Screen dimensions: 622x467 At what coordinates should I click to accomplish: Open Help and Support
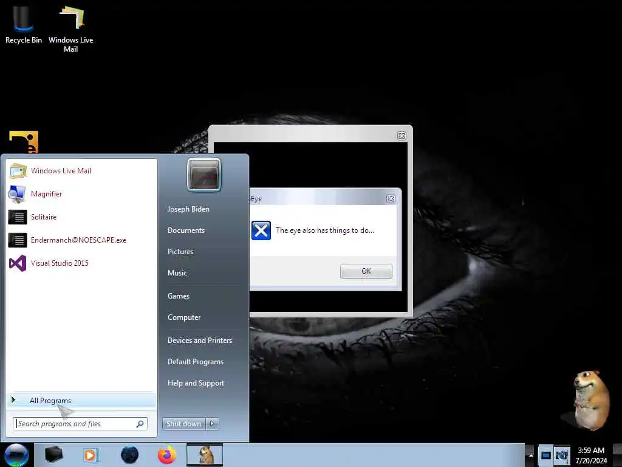coord(196,383)
